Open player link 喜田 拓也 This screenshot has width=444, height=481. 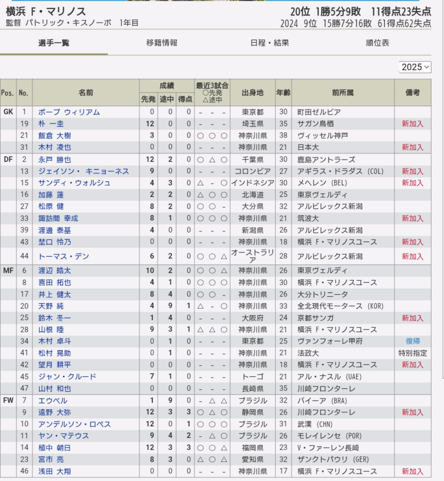tap(54, 283)
